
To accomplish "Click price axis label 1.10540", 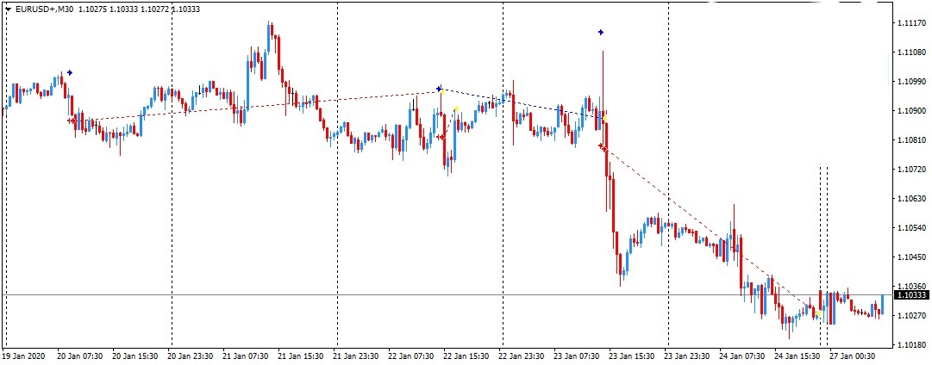I will coord(912,227).
